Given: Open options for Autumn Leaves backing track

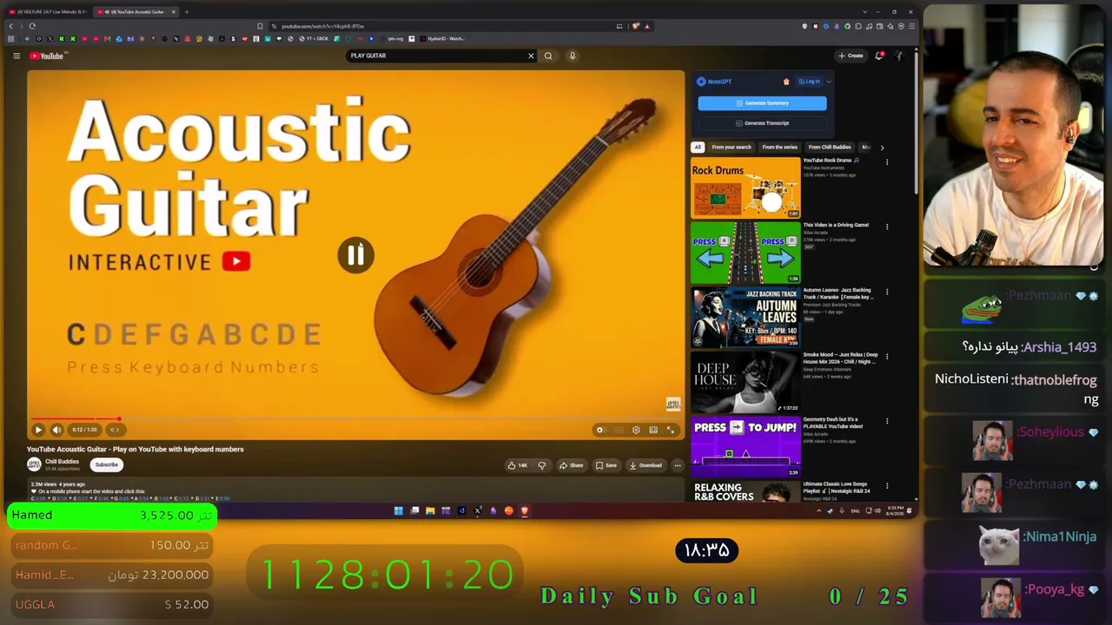Looking at the screenshot, I should coord(887,292).
